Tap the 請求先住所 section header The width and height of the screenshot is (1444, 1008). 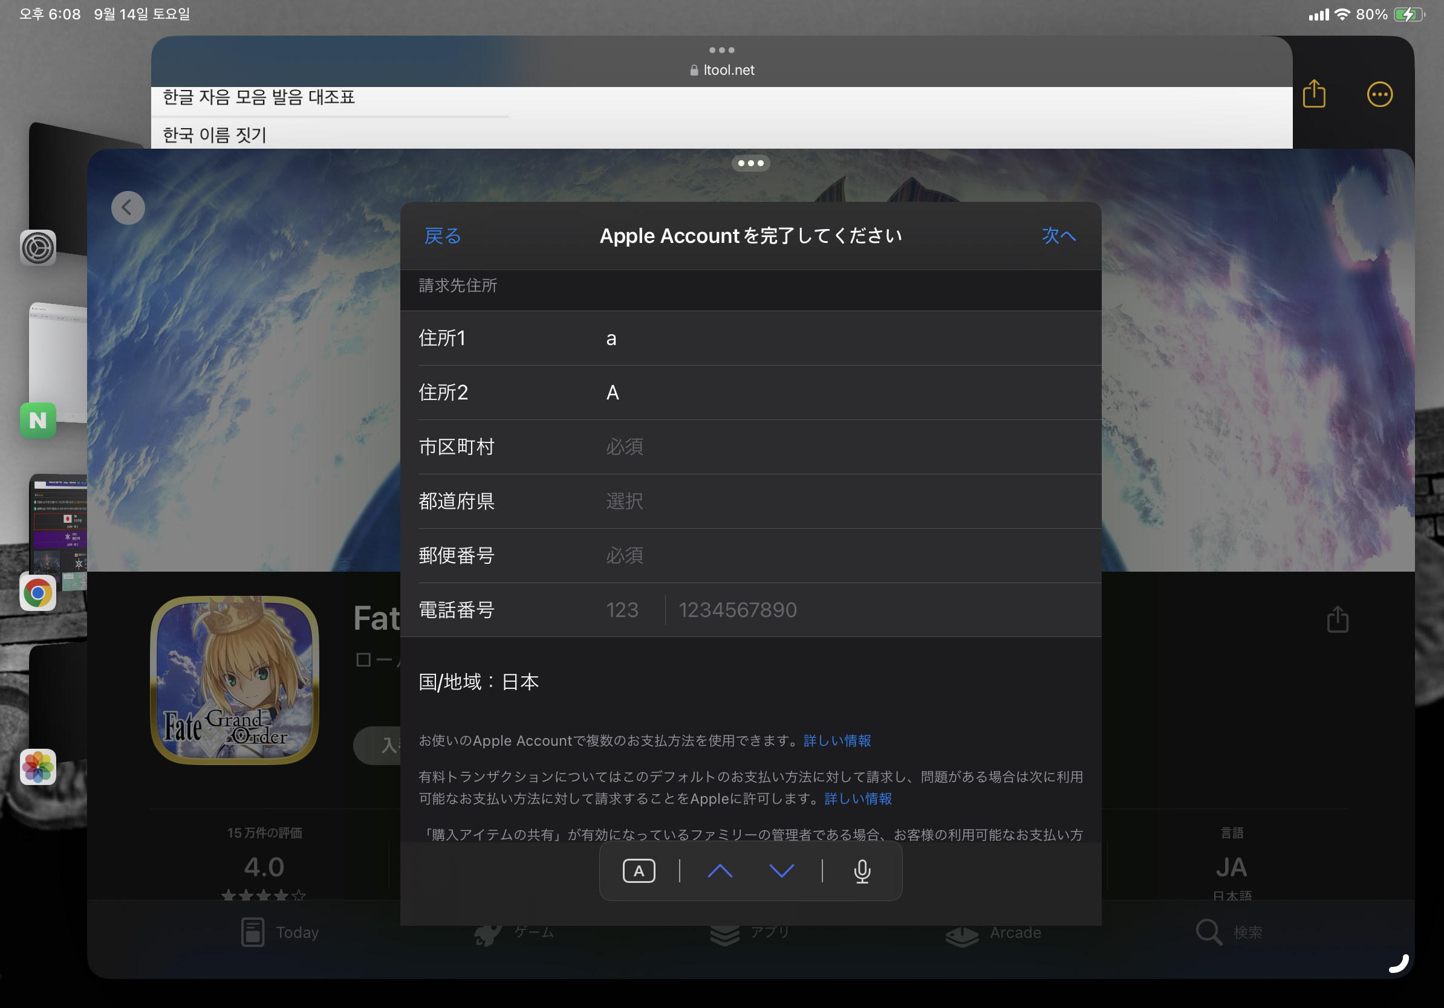pos(458,286)
